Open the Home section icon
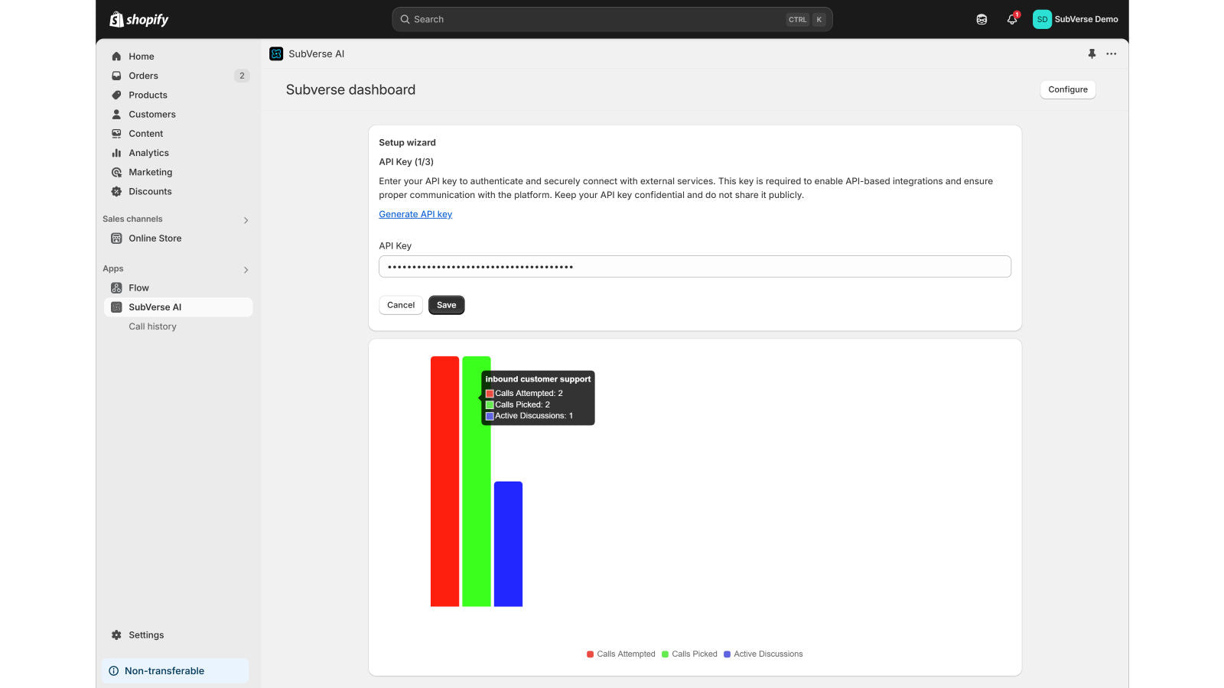This screenshot has height=688, width=1224. coord(116,56)
